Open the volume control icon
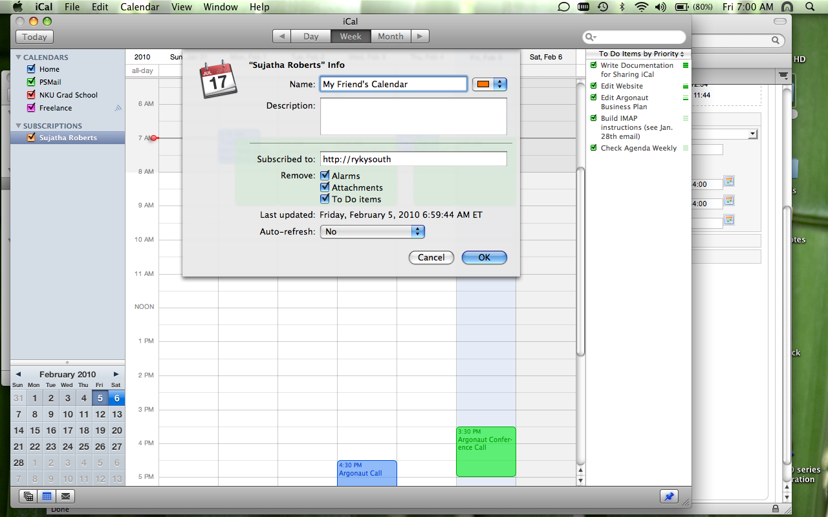828x517 pixels. (x=660, y=7)
